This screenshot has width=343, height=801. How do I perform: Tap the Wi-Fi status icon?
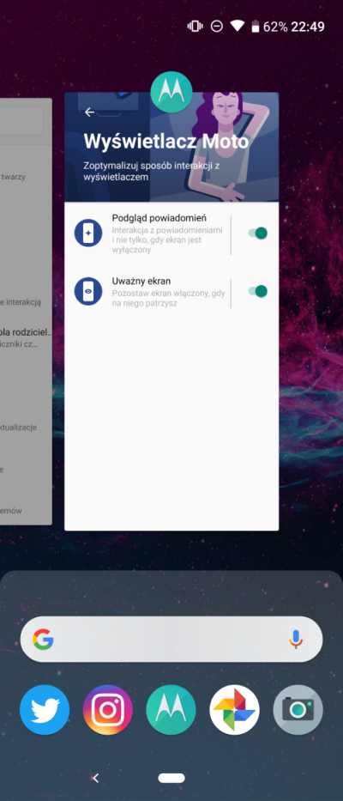(x=237, y=26)
